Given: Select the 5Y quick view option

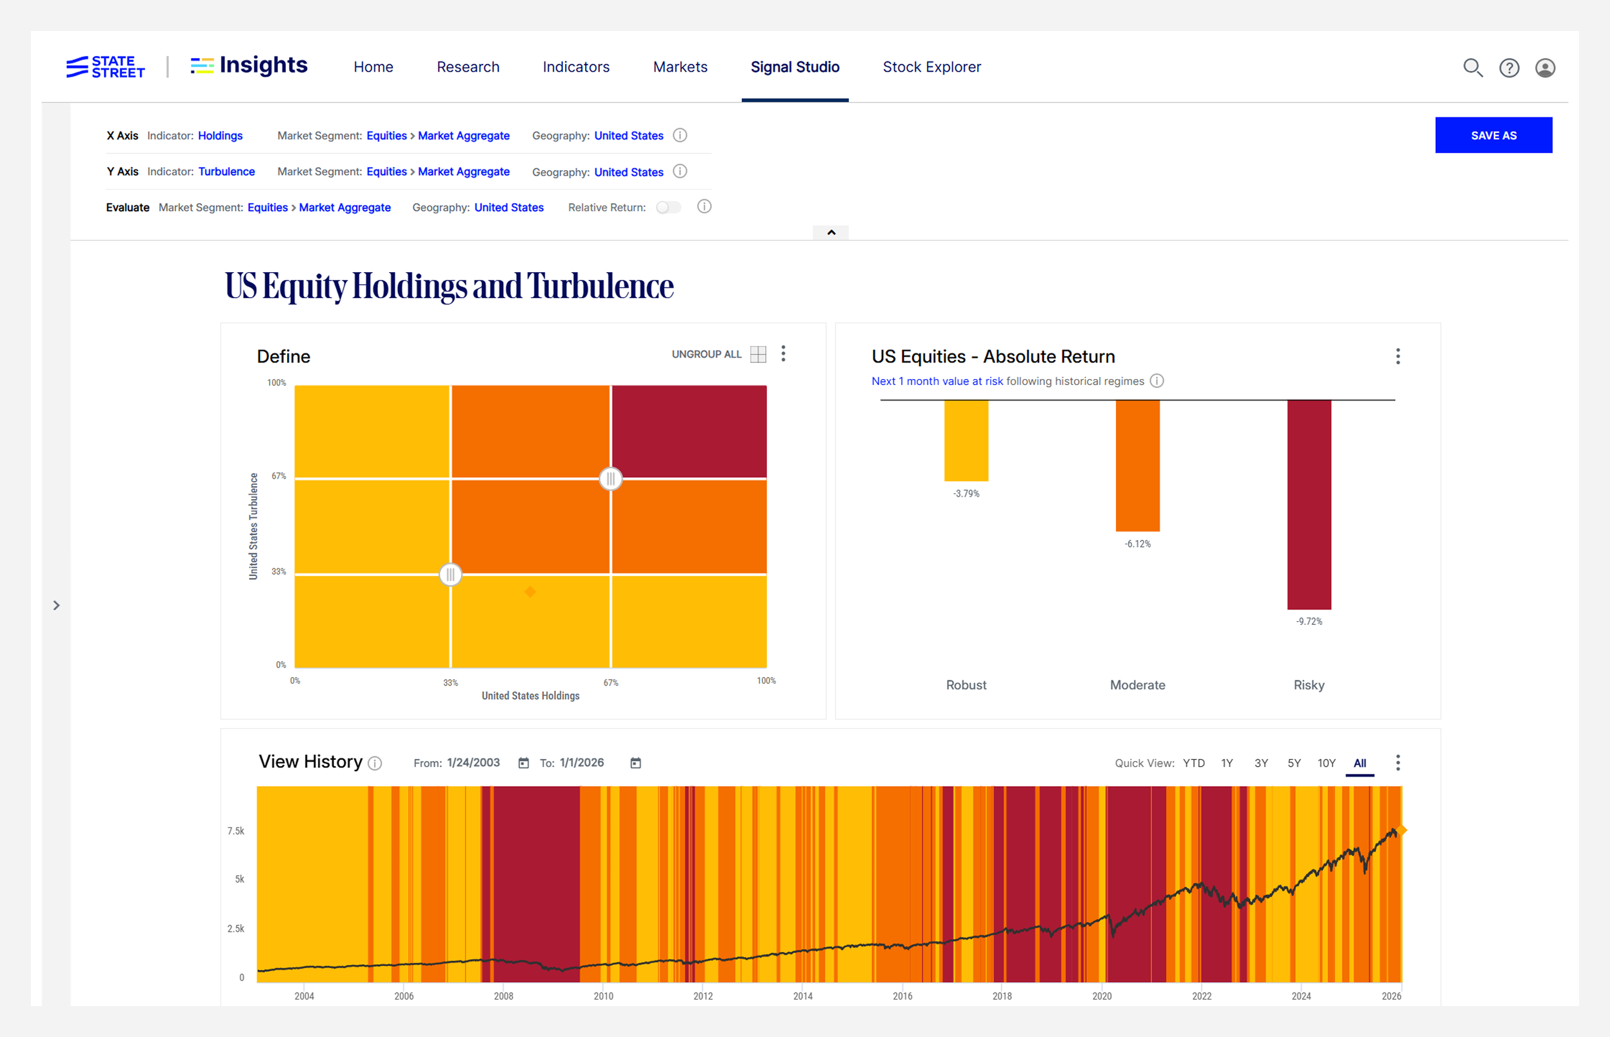Looking at the screenshot, I should pos(1293,763).
